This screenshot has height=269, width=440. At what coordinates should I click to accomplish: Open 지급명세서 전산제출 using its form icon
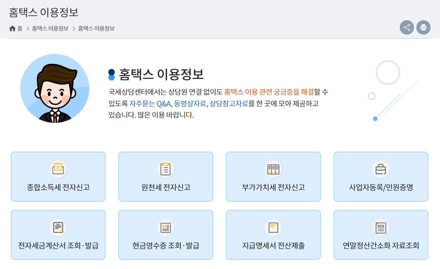(x=273, y=227)
